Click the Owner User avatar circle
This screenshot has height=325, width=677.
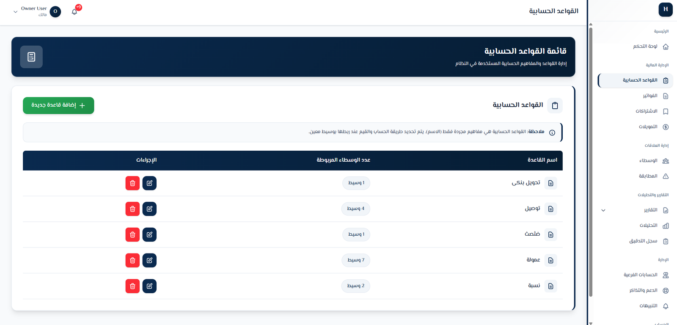point(55,11)
